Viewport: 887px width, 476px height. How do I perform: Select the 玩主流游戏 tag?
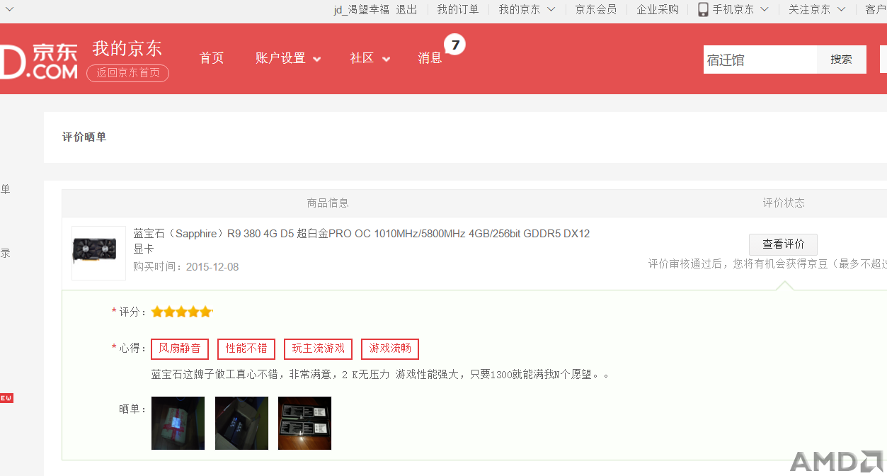(319, 348)
